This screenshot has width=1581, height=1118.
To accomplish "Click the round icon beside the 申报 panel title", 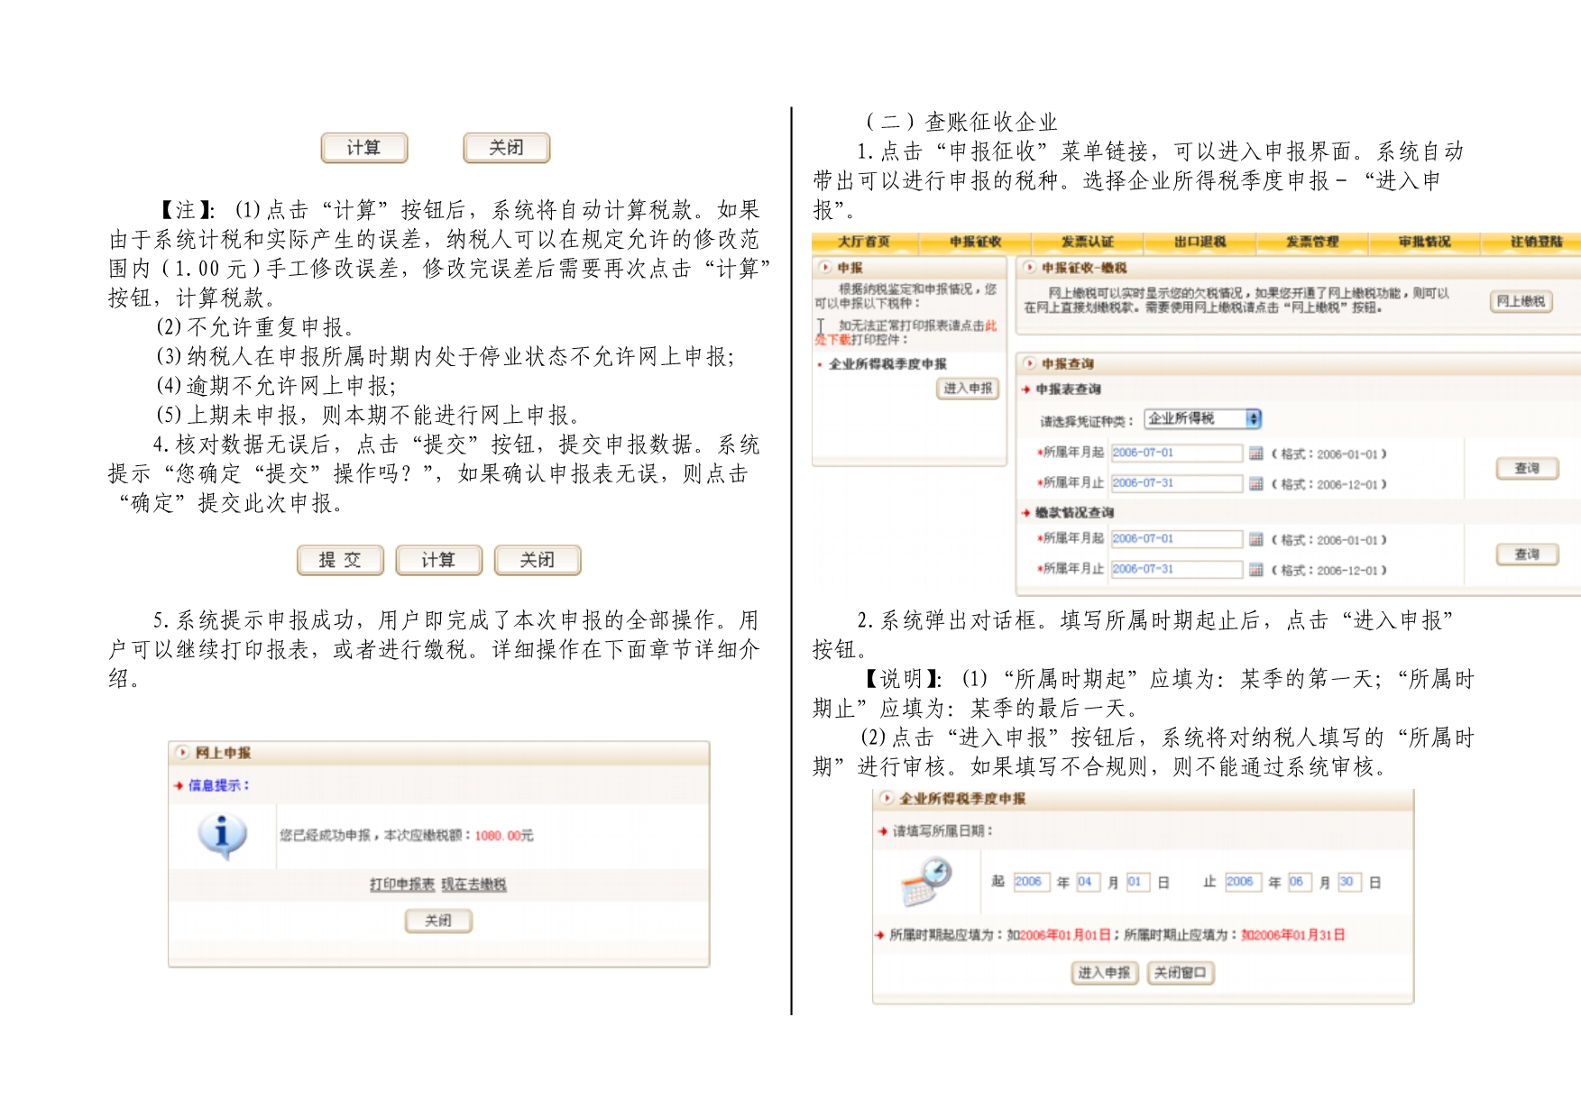I will tap(825, 268).
